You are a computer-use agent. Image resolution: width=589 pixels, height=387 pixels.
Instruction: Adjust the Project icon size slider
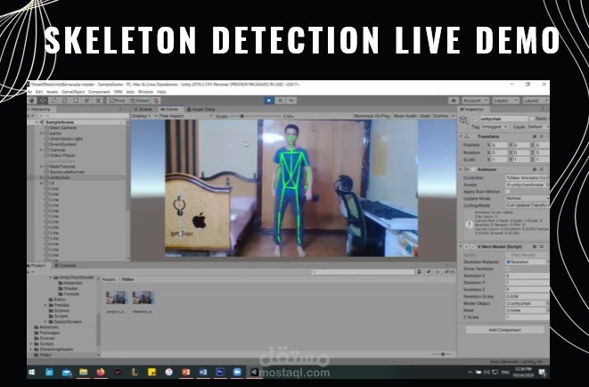(442, 354)
